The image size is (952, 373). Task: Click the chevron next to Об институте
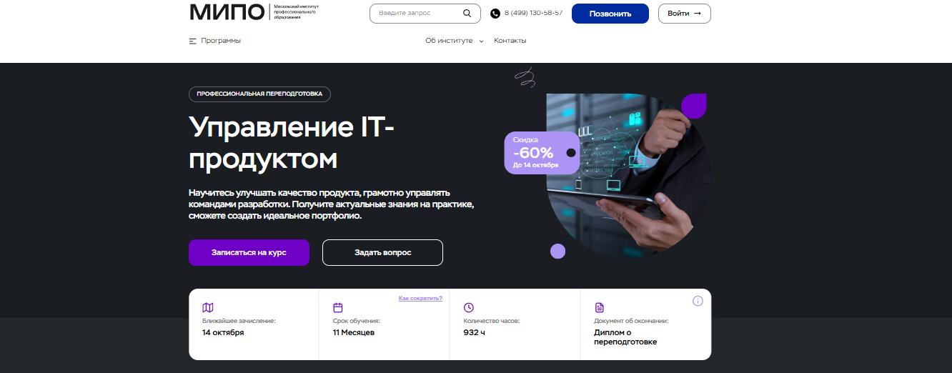pos(481,41)
